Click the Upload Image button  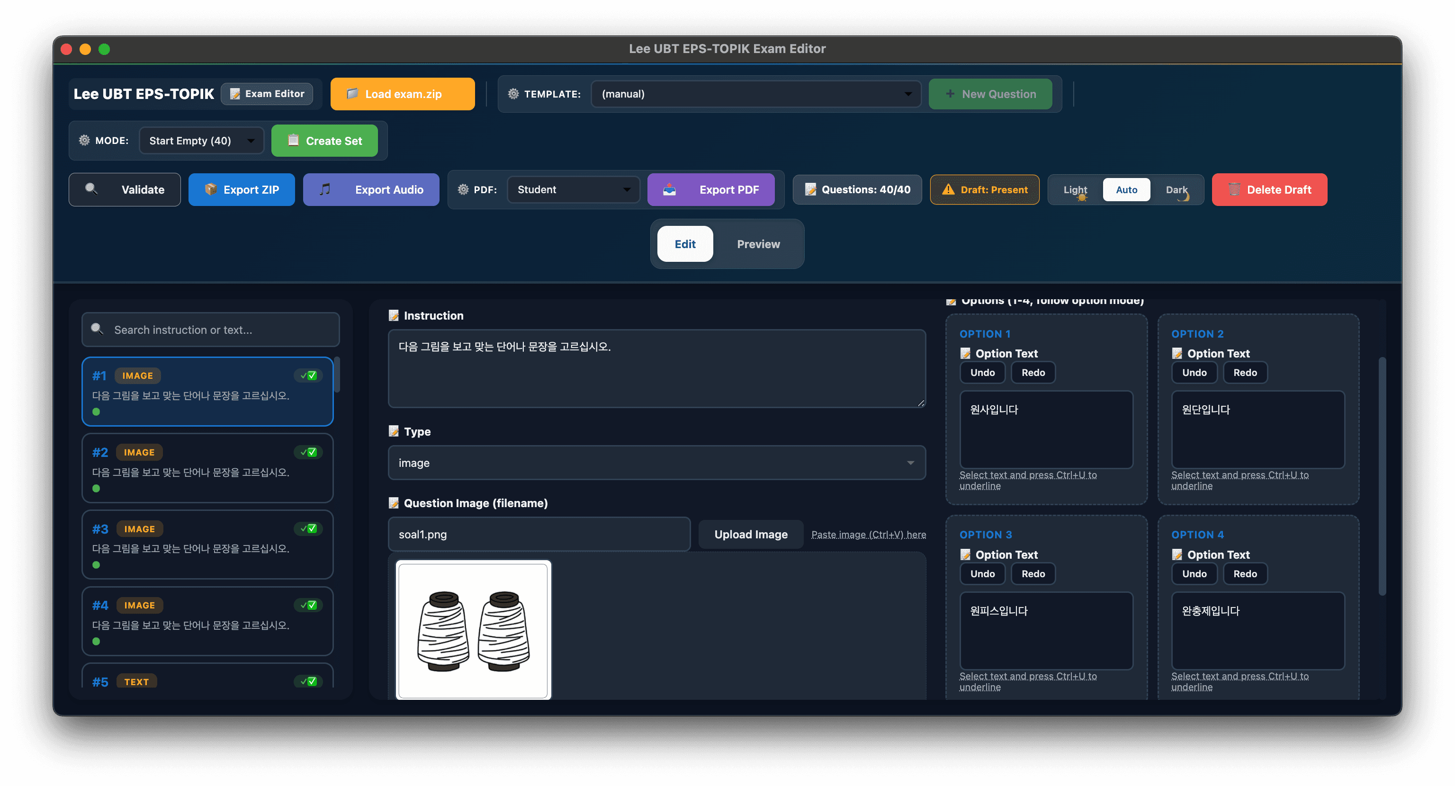tap(751, 534)
